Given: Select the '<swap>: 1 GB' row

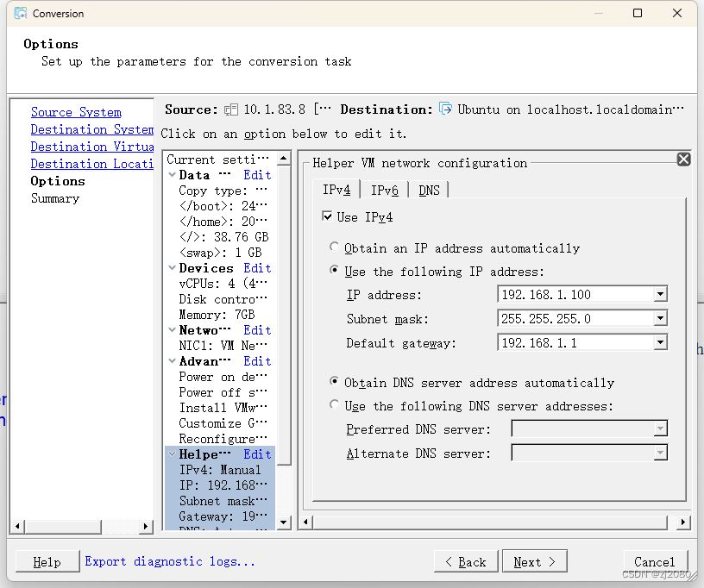Looking at the screenshot, I should coord(221,253).
